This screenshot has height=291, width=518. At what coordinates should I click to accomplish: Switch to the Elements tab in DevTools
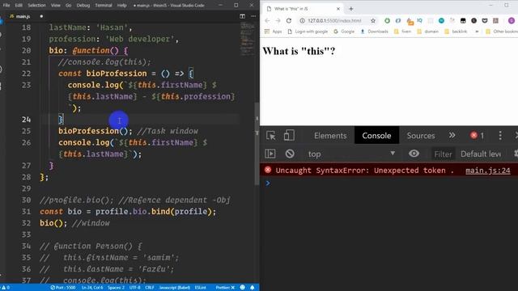click(x=330, y=136)
